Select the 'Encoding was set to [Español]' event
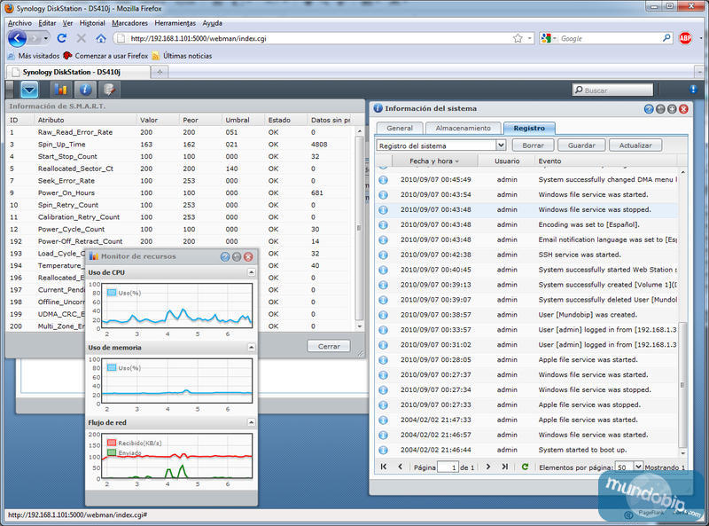This screenshot has width=709, height=526. (526, 224)
